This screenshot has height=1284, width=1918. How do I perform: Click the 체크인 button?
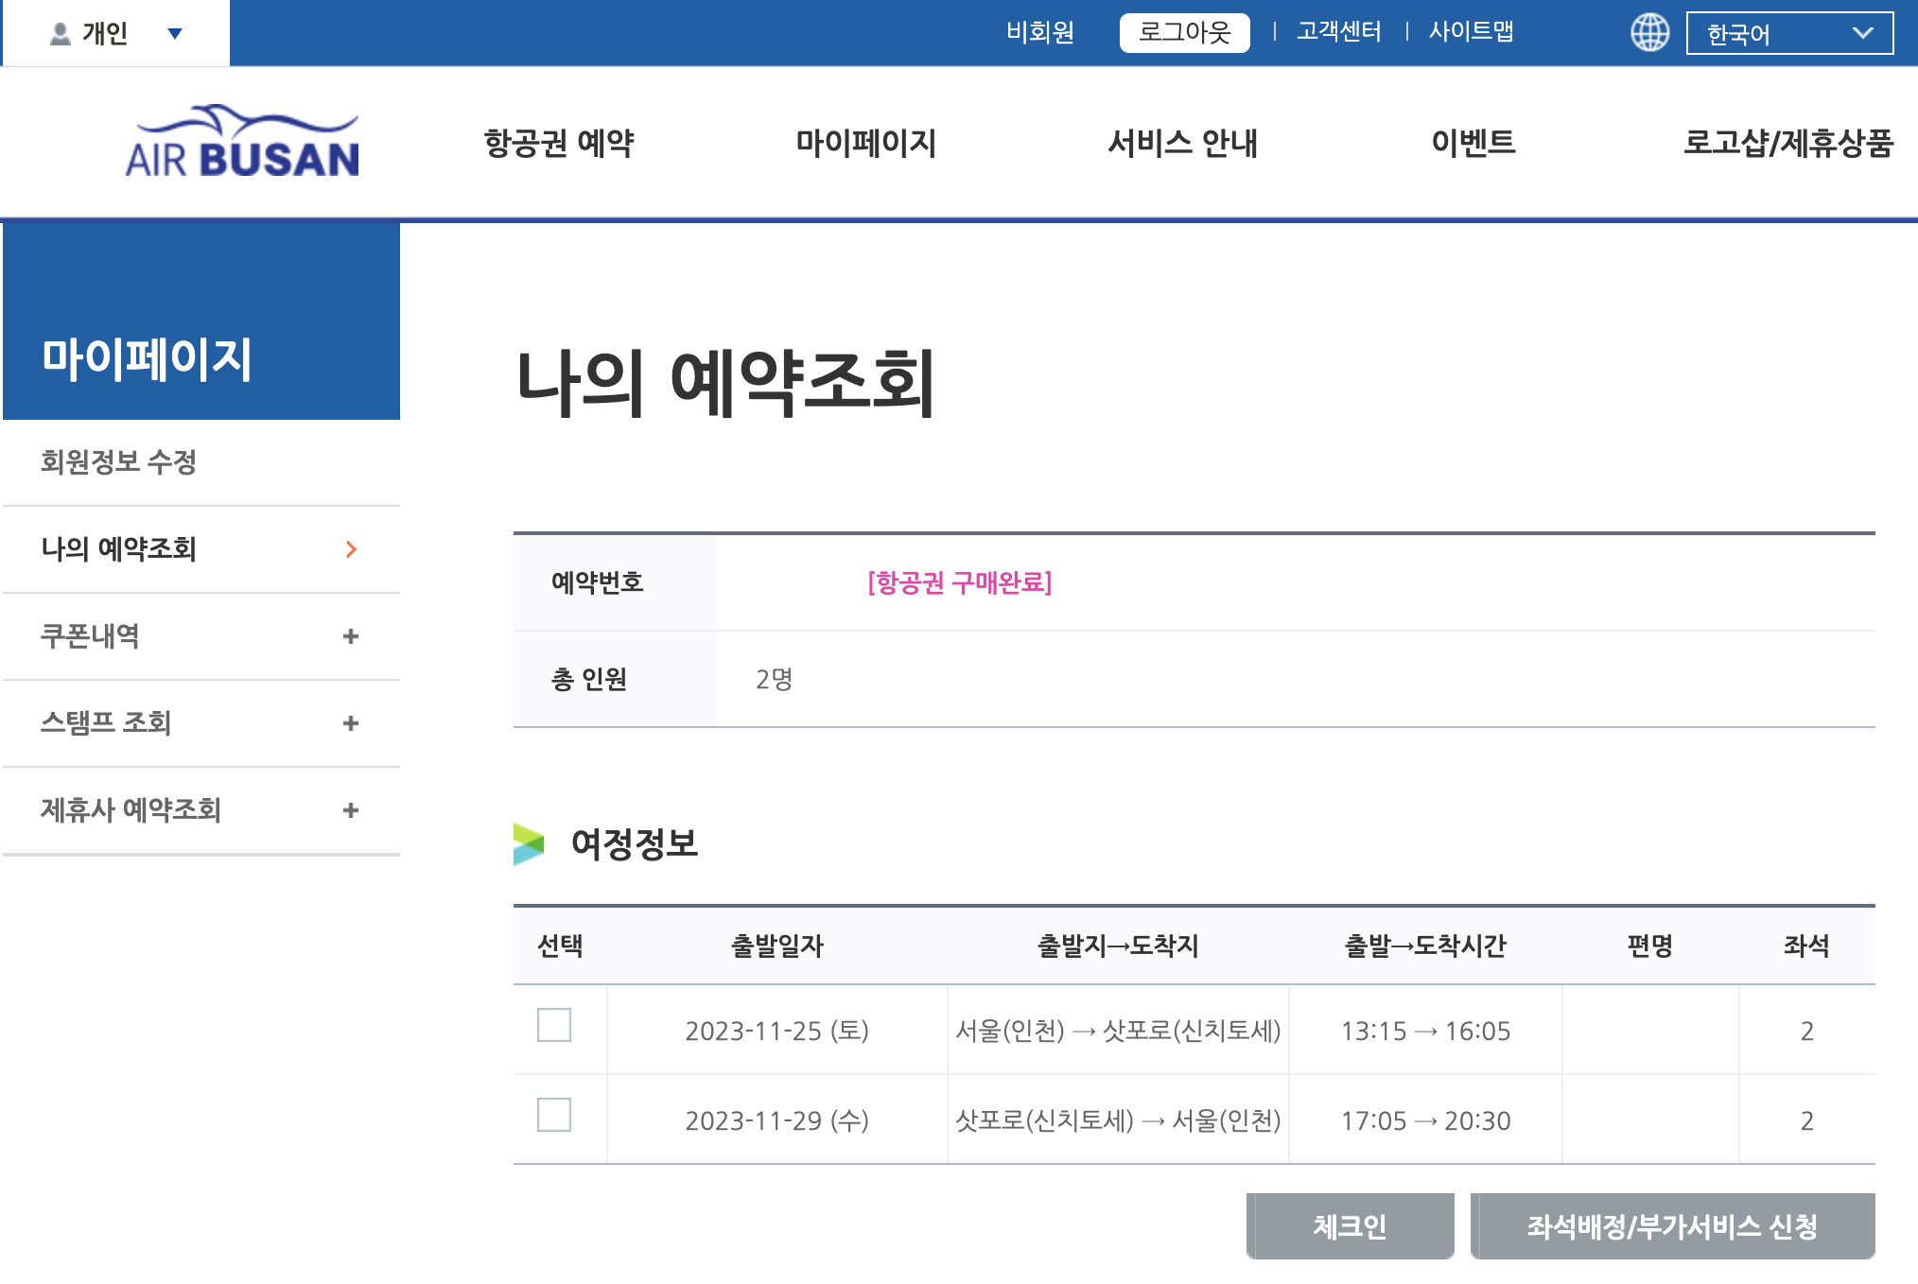coord(1350,1226)
